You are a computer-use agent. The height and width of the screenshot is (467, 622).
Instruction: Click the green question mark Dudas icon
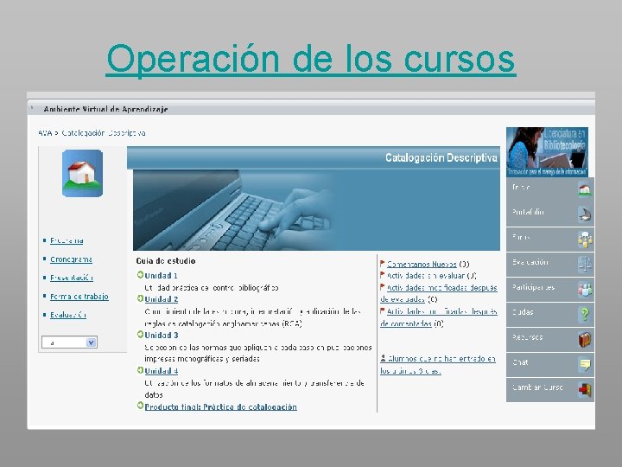tap(585, 315)
